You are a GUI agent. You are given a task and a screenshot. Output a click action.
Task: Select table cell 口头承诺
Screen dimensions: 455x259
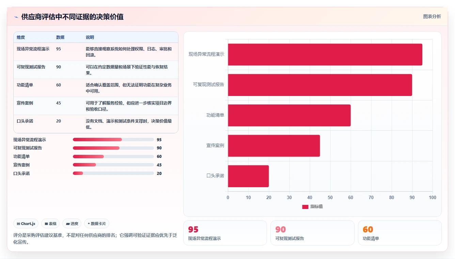pyautogui.click(x=25, y=121)
